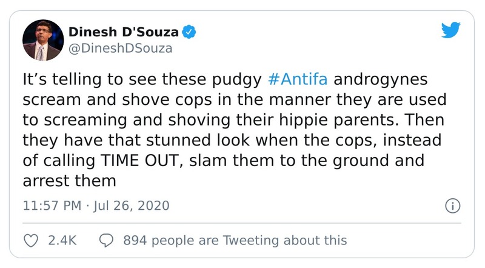
Task: Click the "Jul 26, 2020" date text
Action: pyautogui.click(x=132, y=206)
